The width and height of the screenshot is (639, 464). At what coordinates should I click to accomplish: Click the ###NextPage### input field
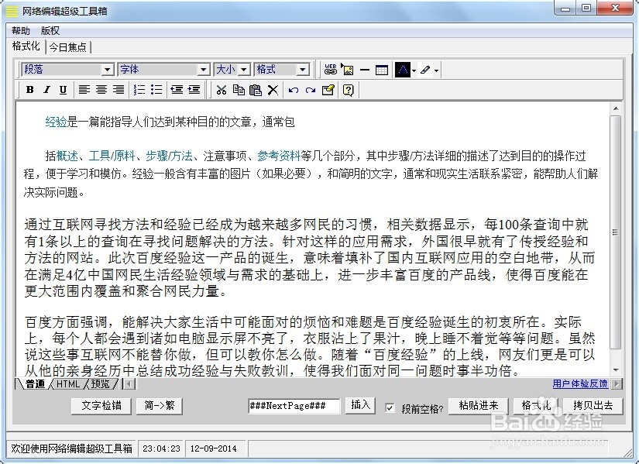(294, 406)
